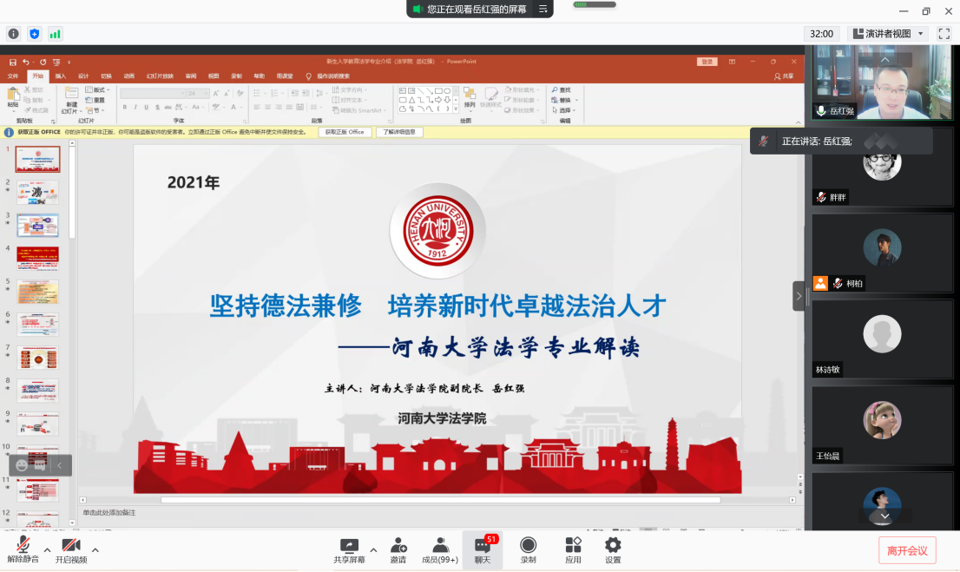Enter full screen mode icon
Viewport: 960px width, 572px height.
pyautogui.click(x=944, y=34)
